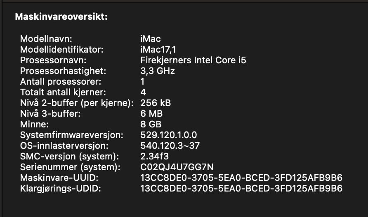Select the Antall prosessorer label

click(x=61, y=81)
